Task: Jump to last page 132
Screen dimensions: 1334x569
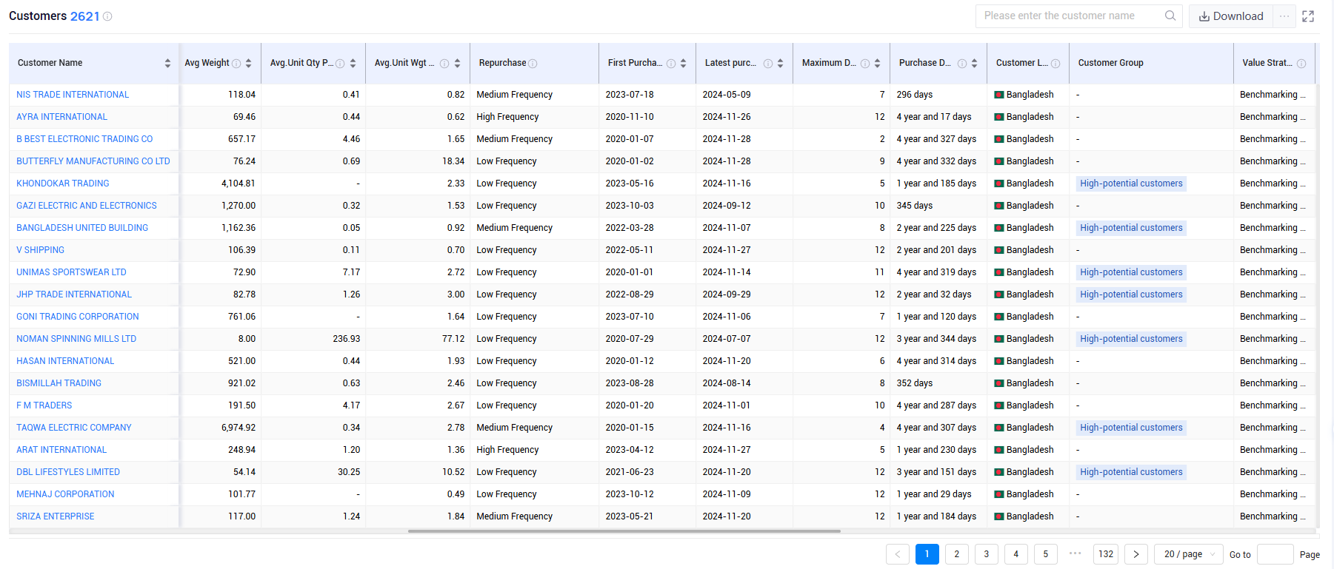Action: [1106, 554]
